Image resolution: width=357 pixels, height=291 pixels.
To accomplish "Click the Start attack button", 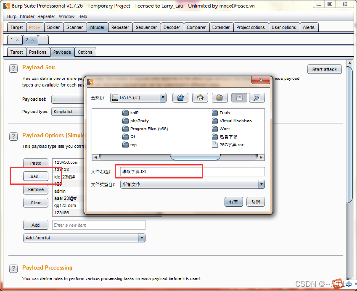I will point(325,69).
